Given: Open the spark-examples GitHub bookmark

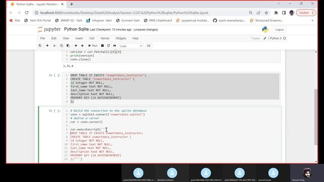Looking at the screenshot, I should tap(229, 20).
